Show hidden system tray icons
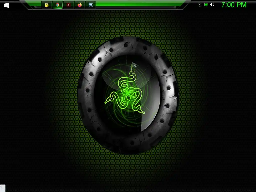 pos(200,5)
